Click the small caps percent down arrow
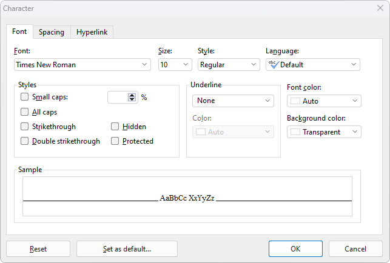Image resolution: width=390 pixels, height=263 pixels. 132,99
